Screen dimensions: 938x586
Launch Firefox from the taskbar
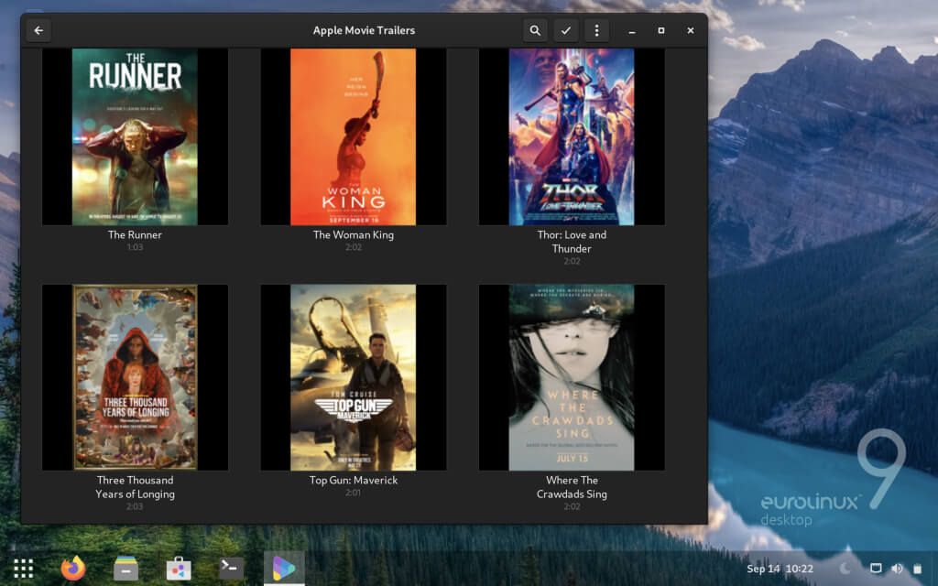tap(73, 567)
